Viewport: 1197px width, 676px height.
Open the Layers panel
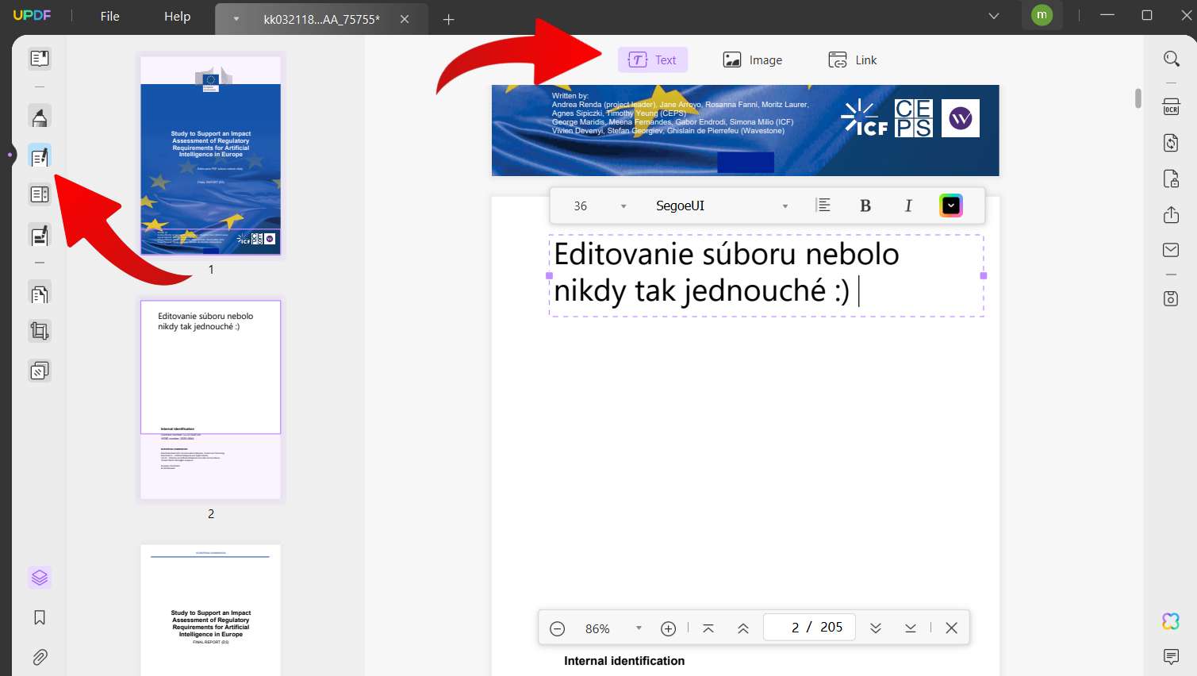40,578
